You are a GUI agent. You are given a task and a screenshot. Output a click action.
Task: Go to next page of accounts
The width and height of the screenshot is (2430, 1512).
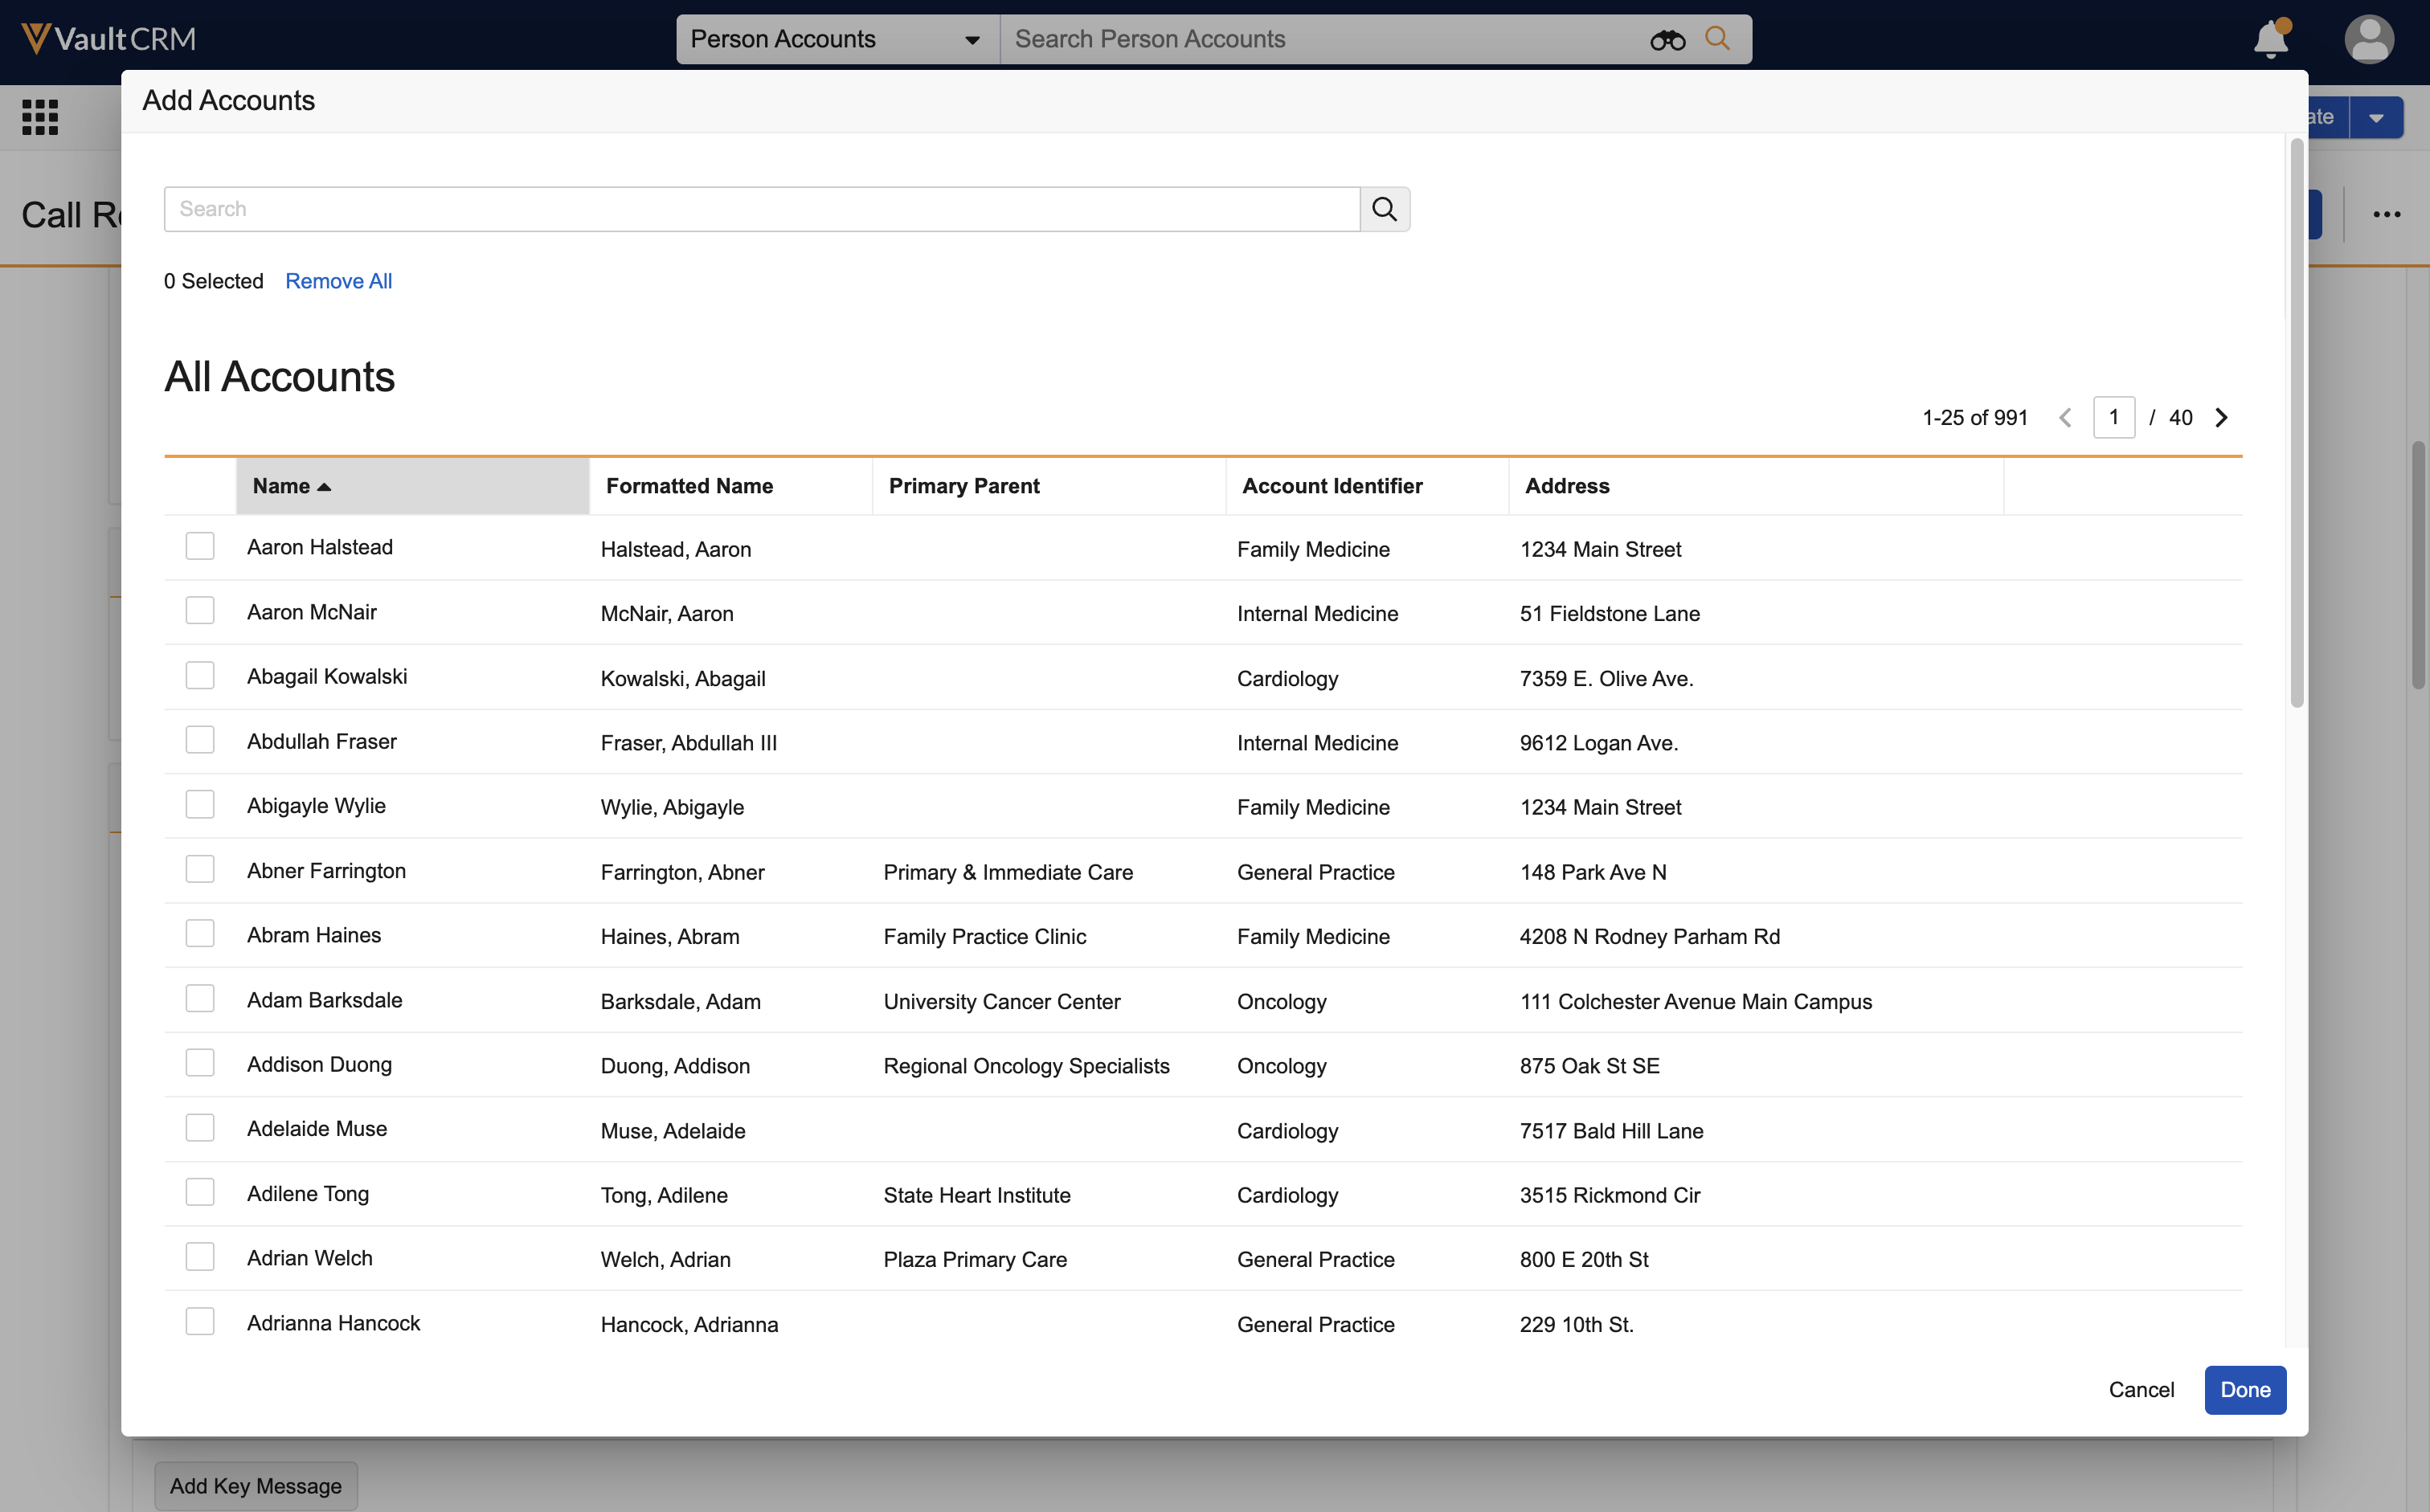2221,418
